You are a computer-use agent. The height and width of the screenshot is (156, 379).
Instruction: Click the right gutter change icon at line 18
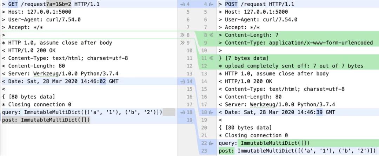(211, 112)
